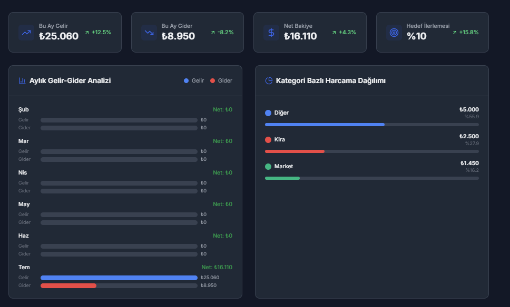Click the -8.2% change indicator
This screenshot has width=510, height=307.
(225, 33)
